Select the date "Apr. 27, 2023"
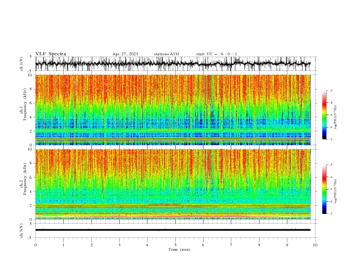 pyautogui.click(x=125, y=54)
